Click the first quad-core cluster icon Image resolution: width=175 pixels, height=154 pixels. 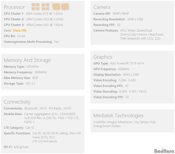click(x=35, y=7)
